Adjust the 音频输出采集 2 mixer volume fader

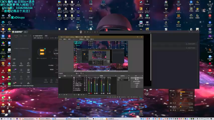104,85
